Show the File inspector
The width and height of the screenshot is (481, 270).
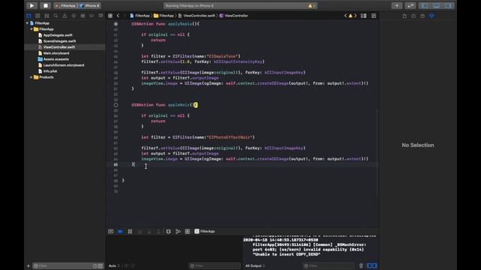[x=404, y=16]
